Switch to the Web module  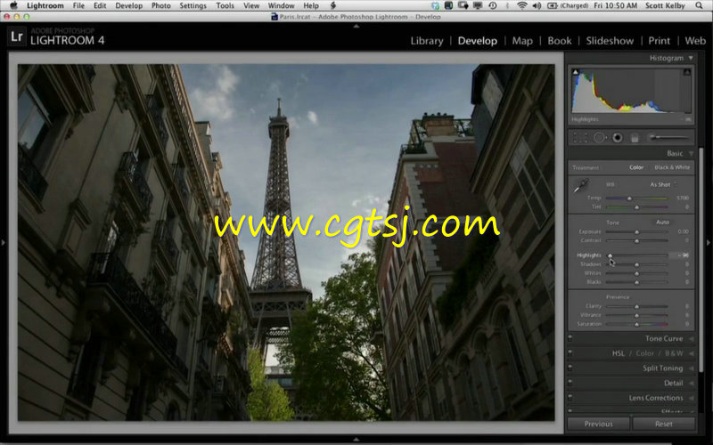(x=695, y=41)
